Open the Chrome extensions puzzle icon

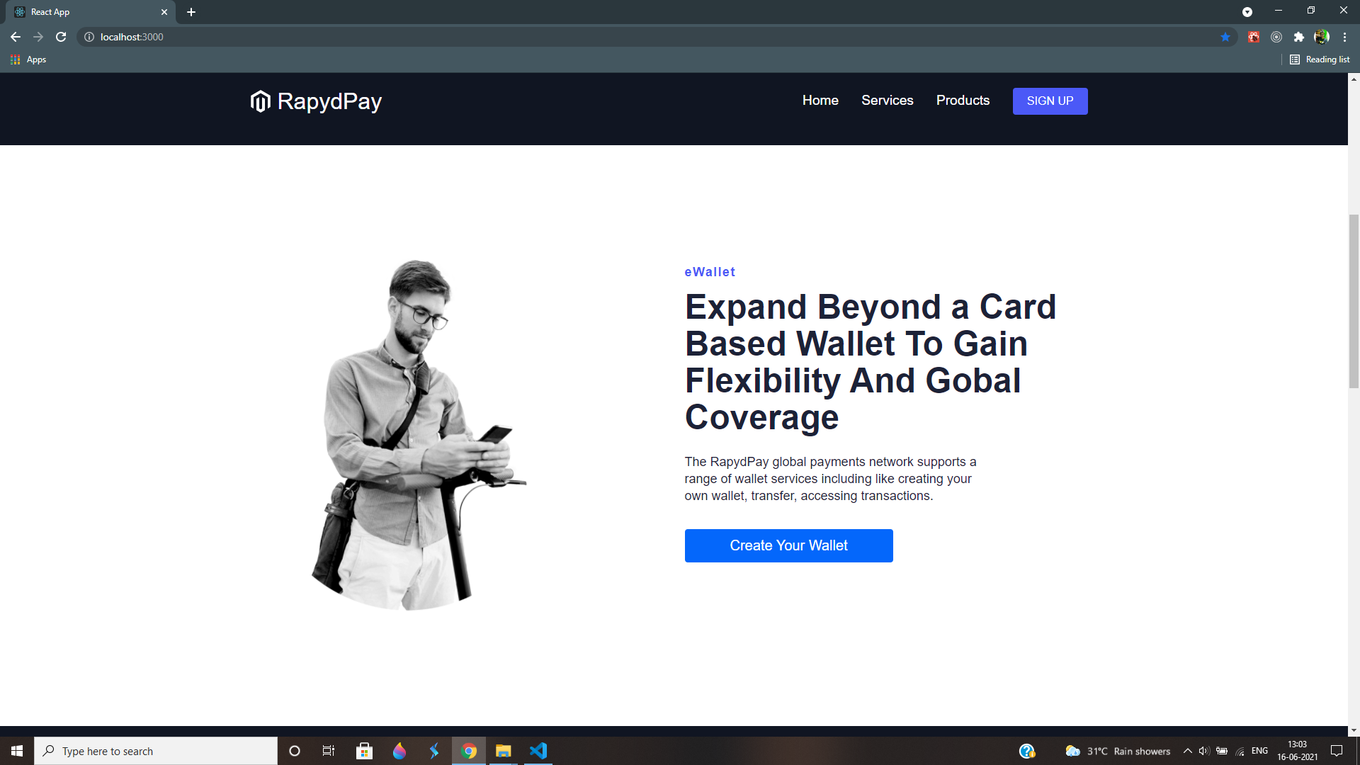(1298, 37)
